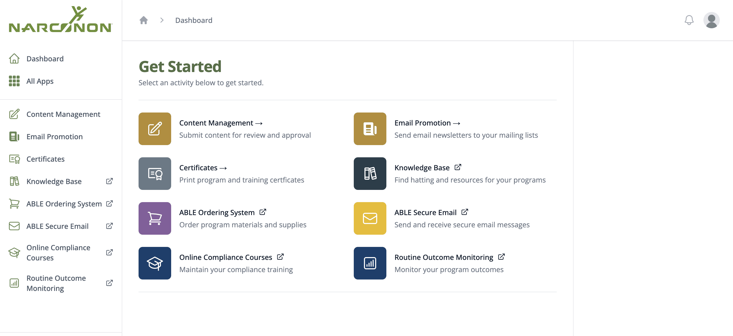The width and height of the screenshot is (733, 336).
Task: Select Certificates in the sidebar
Action: tap(45, 159)
